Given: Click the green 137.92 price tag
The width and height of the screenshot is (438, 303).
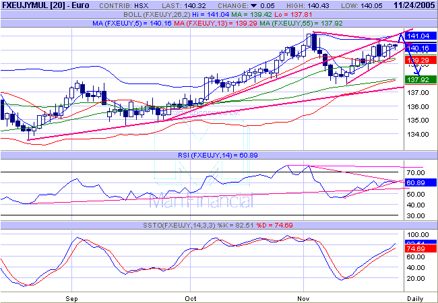Looking at the screenshot, I should pos(420,80).
